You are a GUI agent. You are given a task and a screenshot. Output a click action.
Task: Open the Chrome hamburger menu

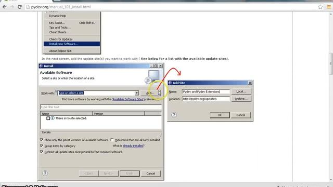pos(329,7)
